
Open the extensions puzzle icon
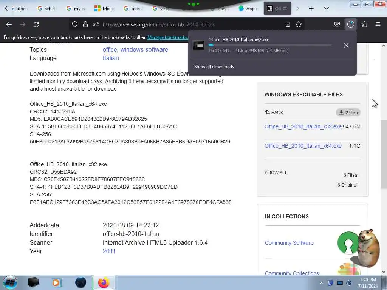coord(364,25)
